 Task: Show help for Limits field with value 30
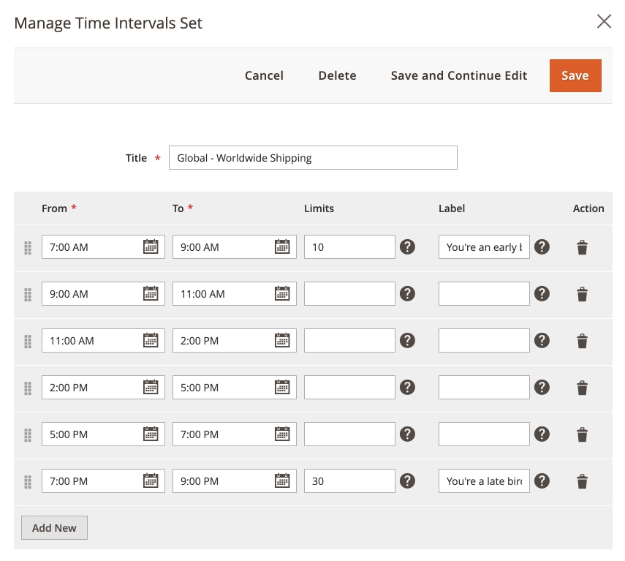point(408,481)
